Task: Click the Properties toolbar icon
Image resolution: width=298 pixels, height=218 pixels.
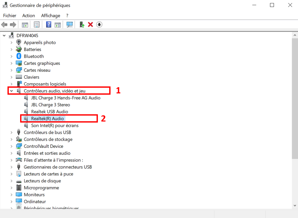Action: (37, 25)
